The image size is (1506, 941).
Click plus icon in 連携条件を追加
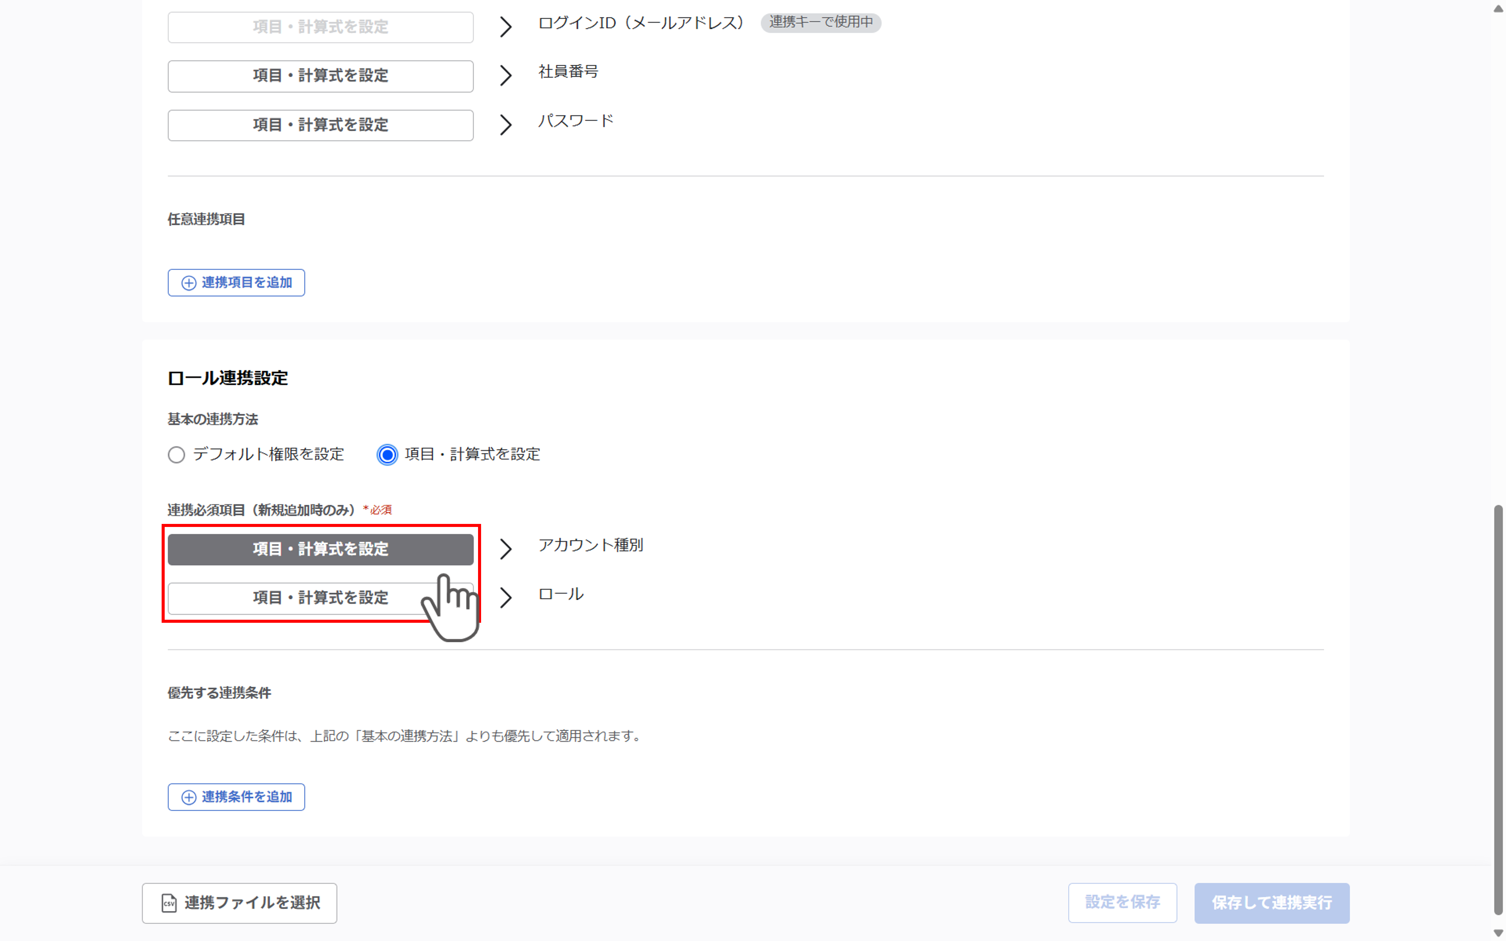click(189, 797)
